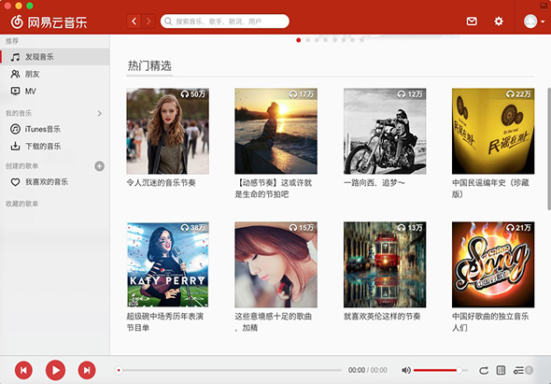Image resolution: width=551 pixels, height=384 pixels.
Task: Click the title 就喜欢英伦这样的节奏
Action: tap(382, 317)
